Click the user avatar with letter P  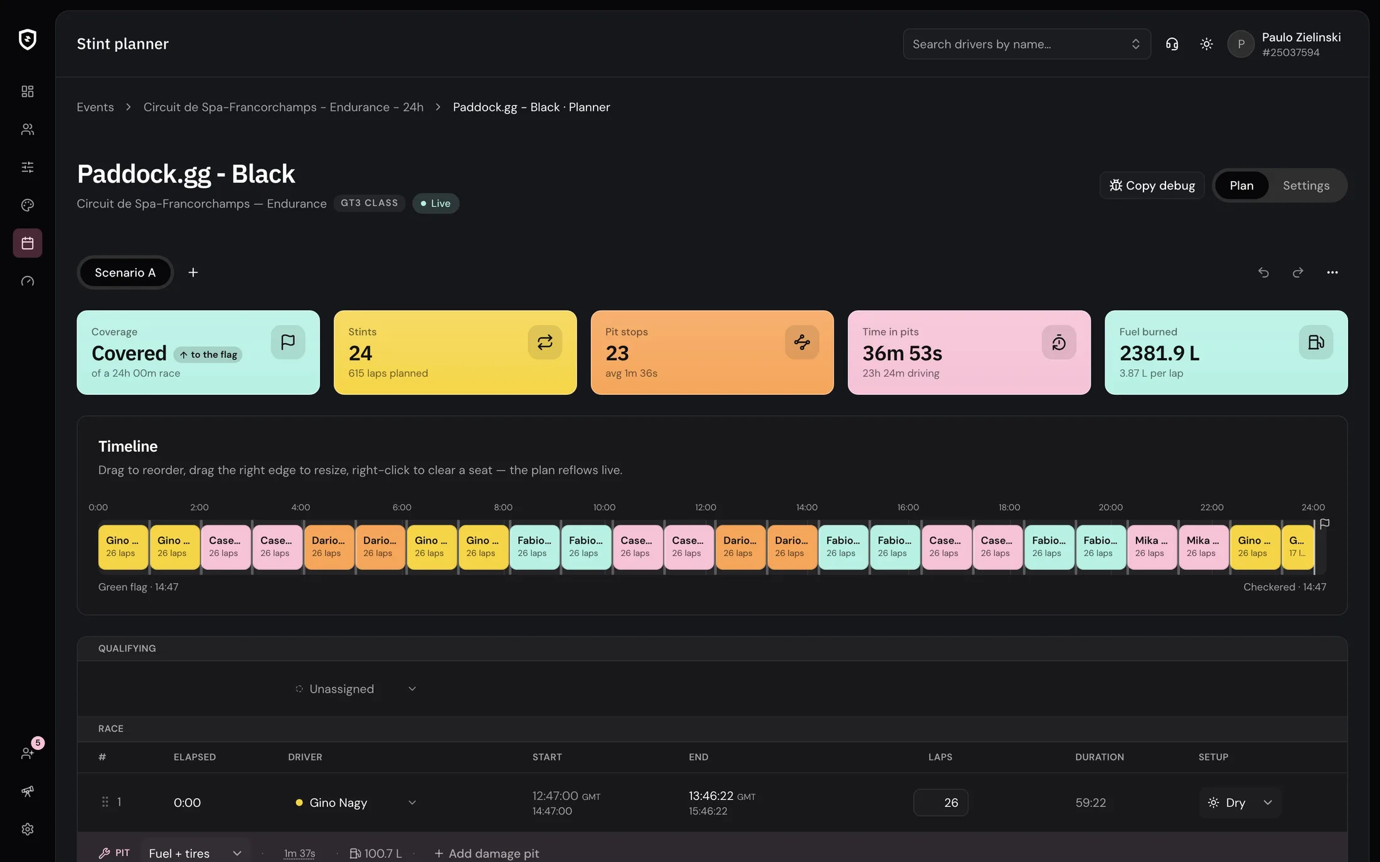tap(1241, 44)
